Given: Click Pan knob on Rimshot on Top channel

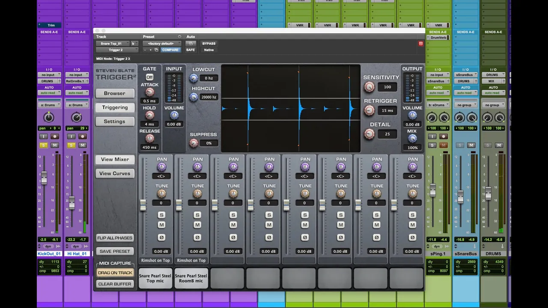Looking at the screenshot, I should (161, 167).
